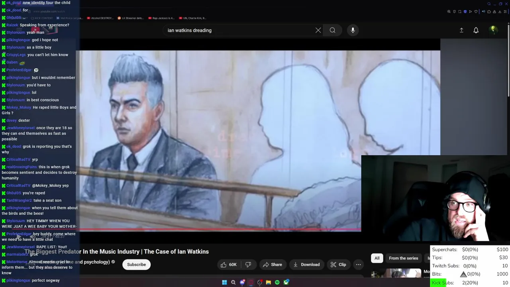Click the browser pin toolbar icon
The image size is (510, 287).
pyautogui.click(x=455, y=12)
